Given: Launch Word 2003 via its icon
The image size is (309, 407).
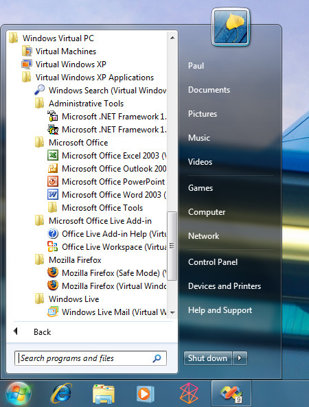Looking at the screenshot, I should click(53, 194).
